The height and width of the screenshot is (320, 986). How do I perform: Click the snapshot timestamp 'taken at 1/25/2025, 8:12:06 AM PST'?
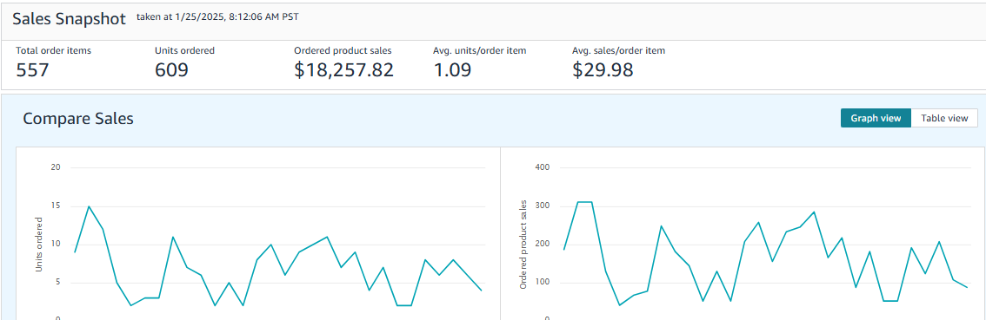coord(217,17)
